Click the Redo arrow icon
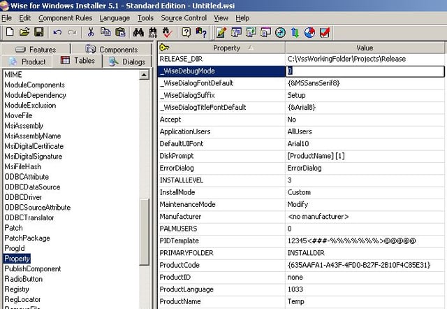Viewport: 447px width, 309px height. pos(72,32)
